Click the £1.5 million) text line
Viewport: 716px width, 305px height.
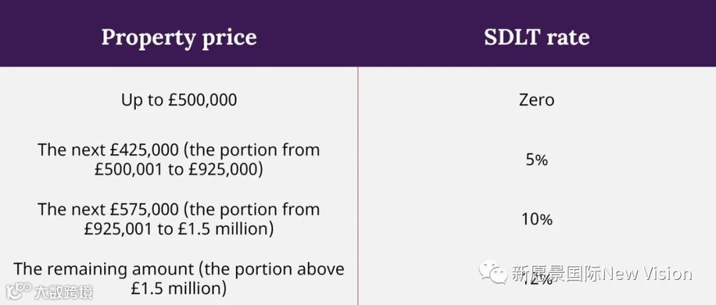pyautogui.click(x=179, y=289)
